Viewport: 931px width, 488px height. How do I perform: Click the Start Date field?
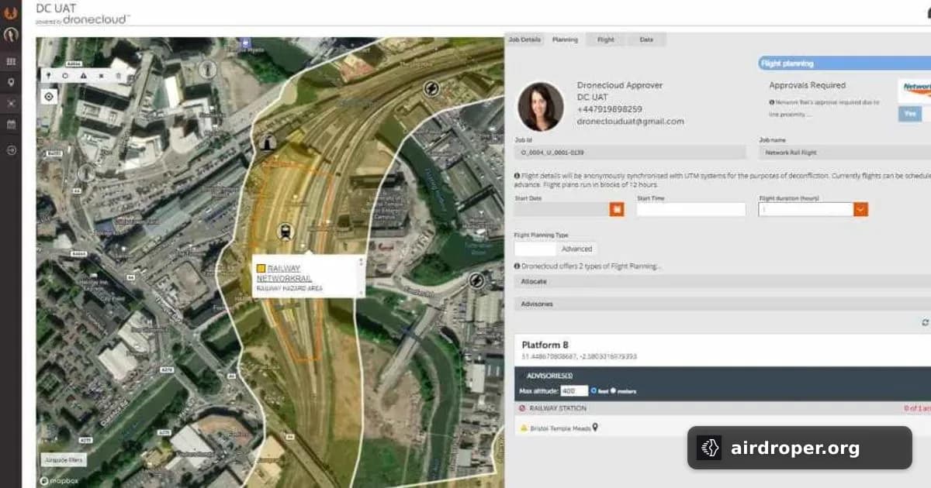[562, 209]
